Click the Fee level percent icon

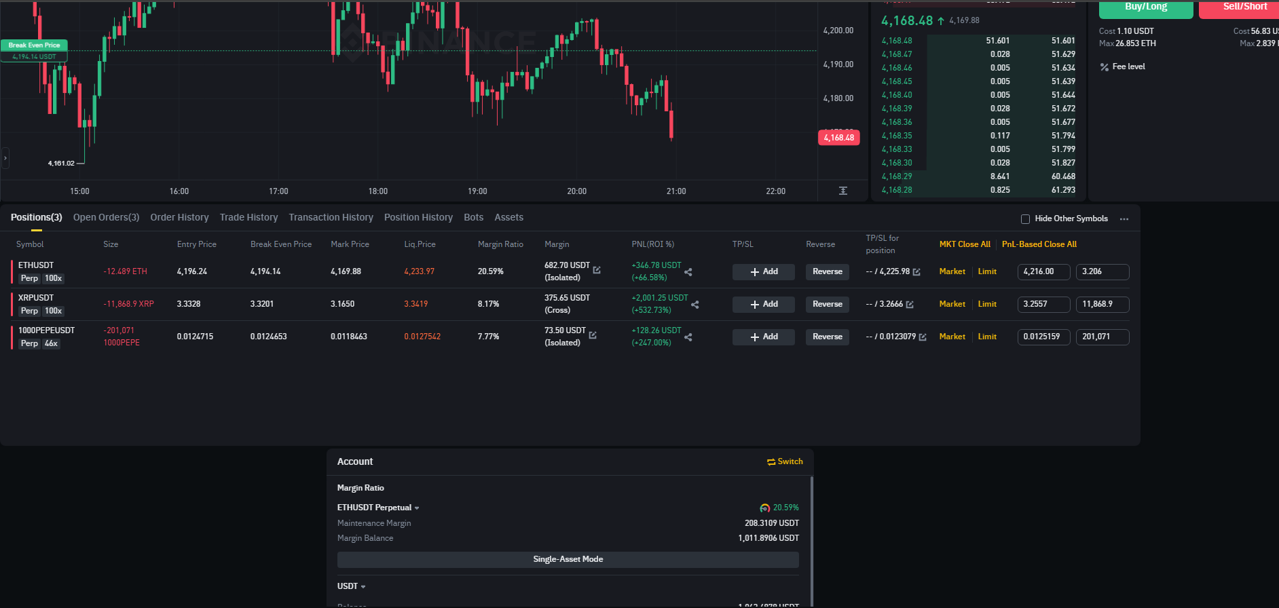pos(1105,67)
